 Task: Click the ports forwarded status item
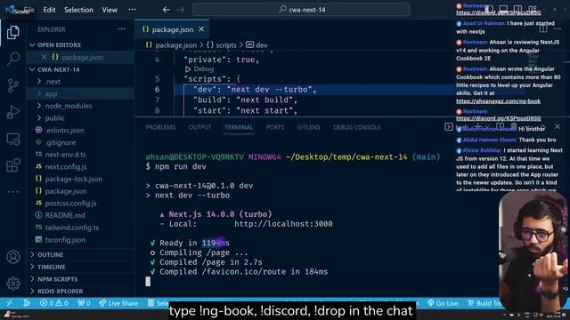(x=84, y=303)
